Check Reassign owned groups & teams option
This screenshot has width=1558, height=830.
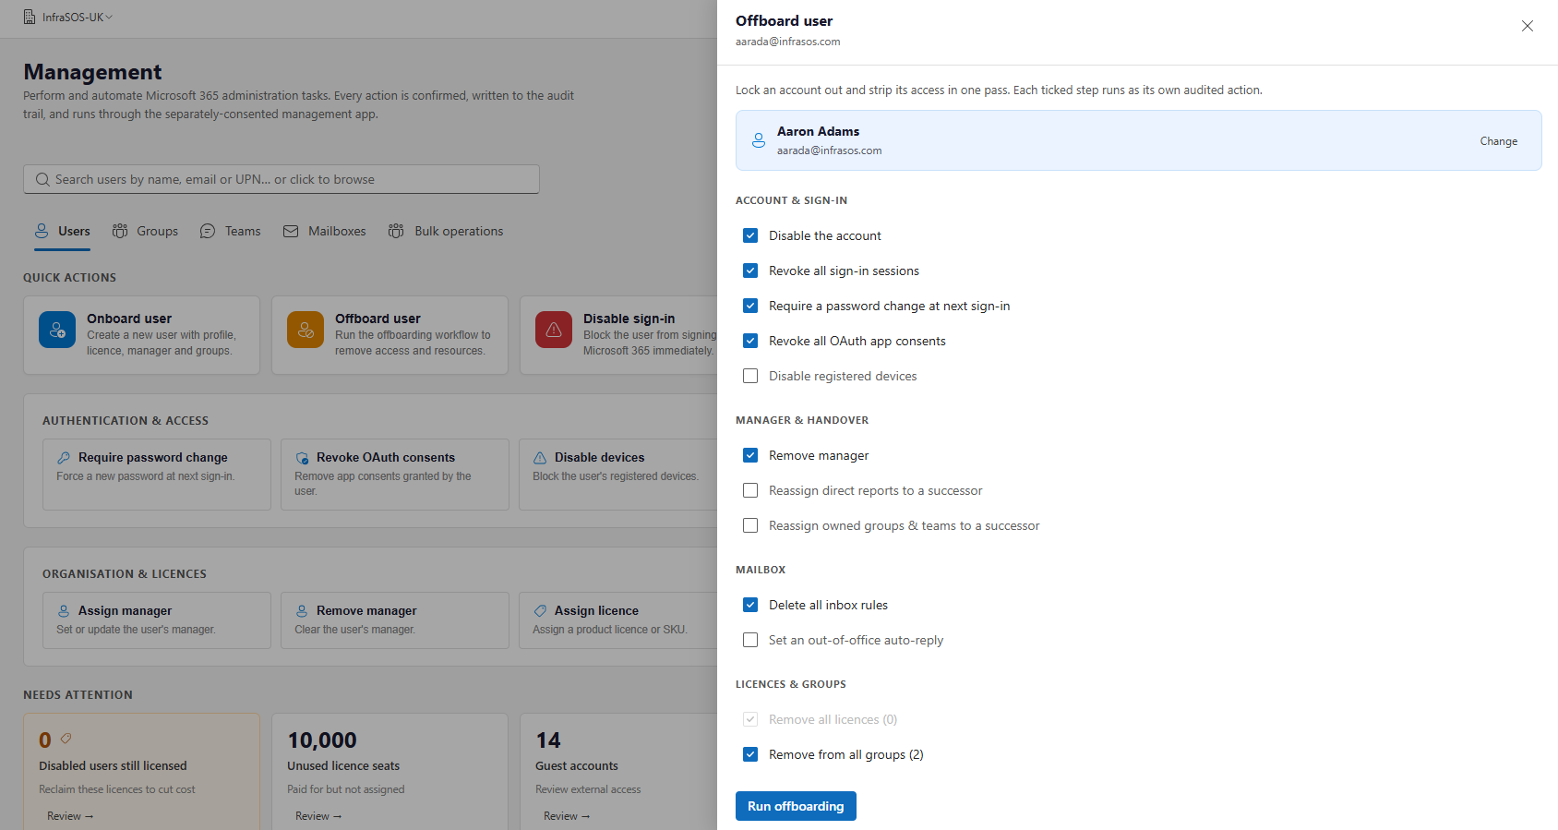pos(750,525)
